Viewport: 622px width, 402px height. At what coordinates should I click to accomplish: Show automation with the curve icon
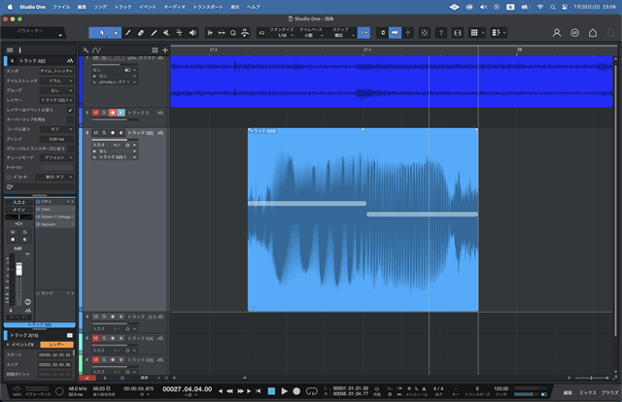(96, 50)
